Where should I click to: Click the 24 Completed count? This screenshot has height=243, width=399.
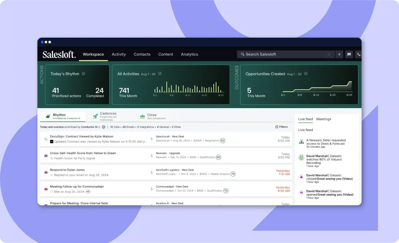pos(95,92)
